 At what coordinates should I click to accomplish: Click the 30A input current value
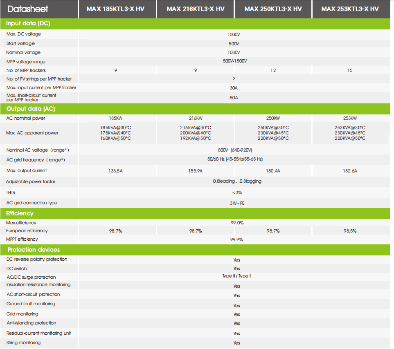pyautogui.click(x=234, y=88)
